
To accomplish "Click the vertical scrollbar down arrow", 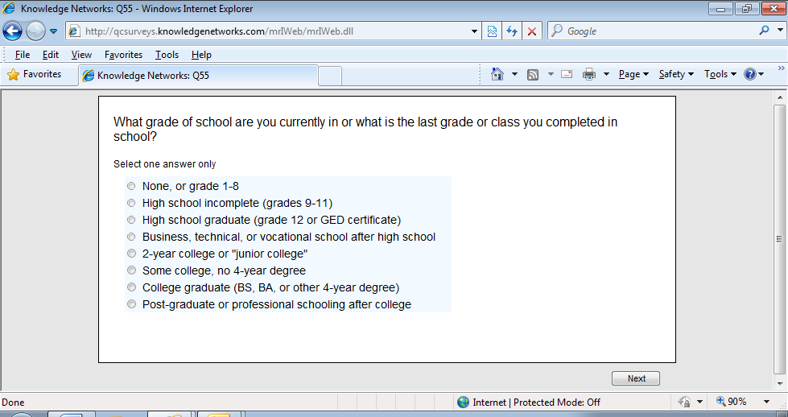I will (780, 384).
